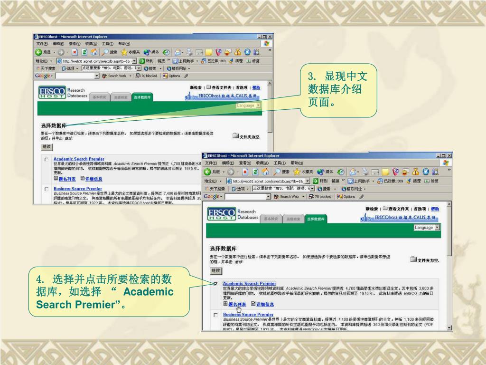Check the Academic Search Premier checkbox in the back window
Viewport: 486px width, 365px height.
tap(47, 160)
